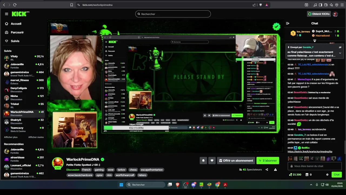Open Brave Leo AI sparkle icon
This screenshot has width=346, height=195.
331,5
